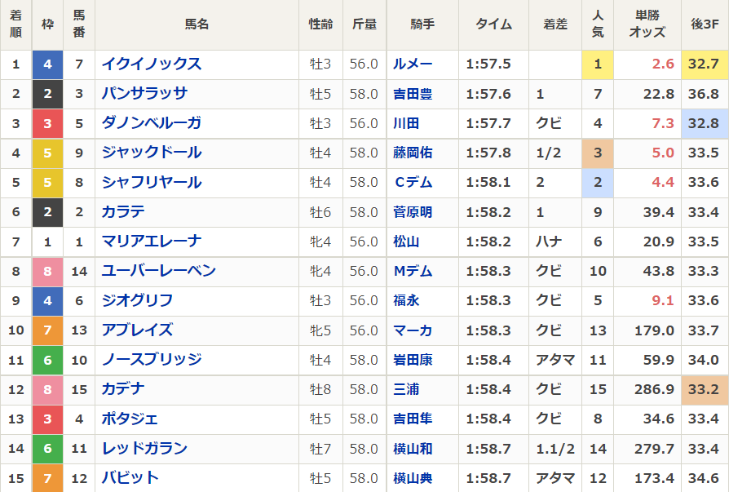Open jockey link 横山和
This screenshot has height=492, width=729.
(413, 448)
